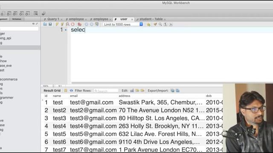Select the test3@gmail.com cell
This screenshot has height=153, width=273.
(x=93, y=118)
